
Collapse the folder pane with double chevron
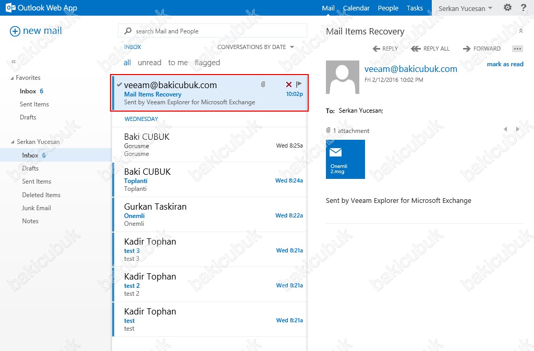(x=14, y=62)
